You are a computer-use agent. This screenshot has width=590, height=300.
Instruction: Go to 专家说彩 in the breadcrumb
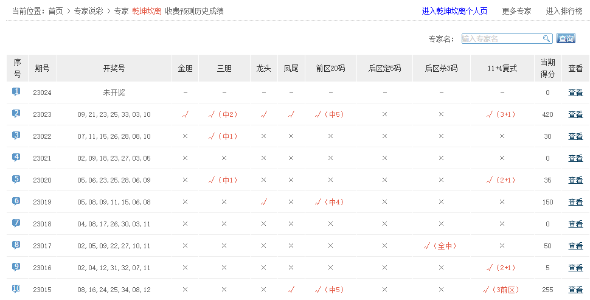pyautogui.click(x=88, y=11)
